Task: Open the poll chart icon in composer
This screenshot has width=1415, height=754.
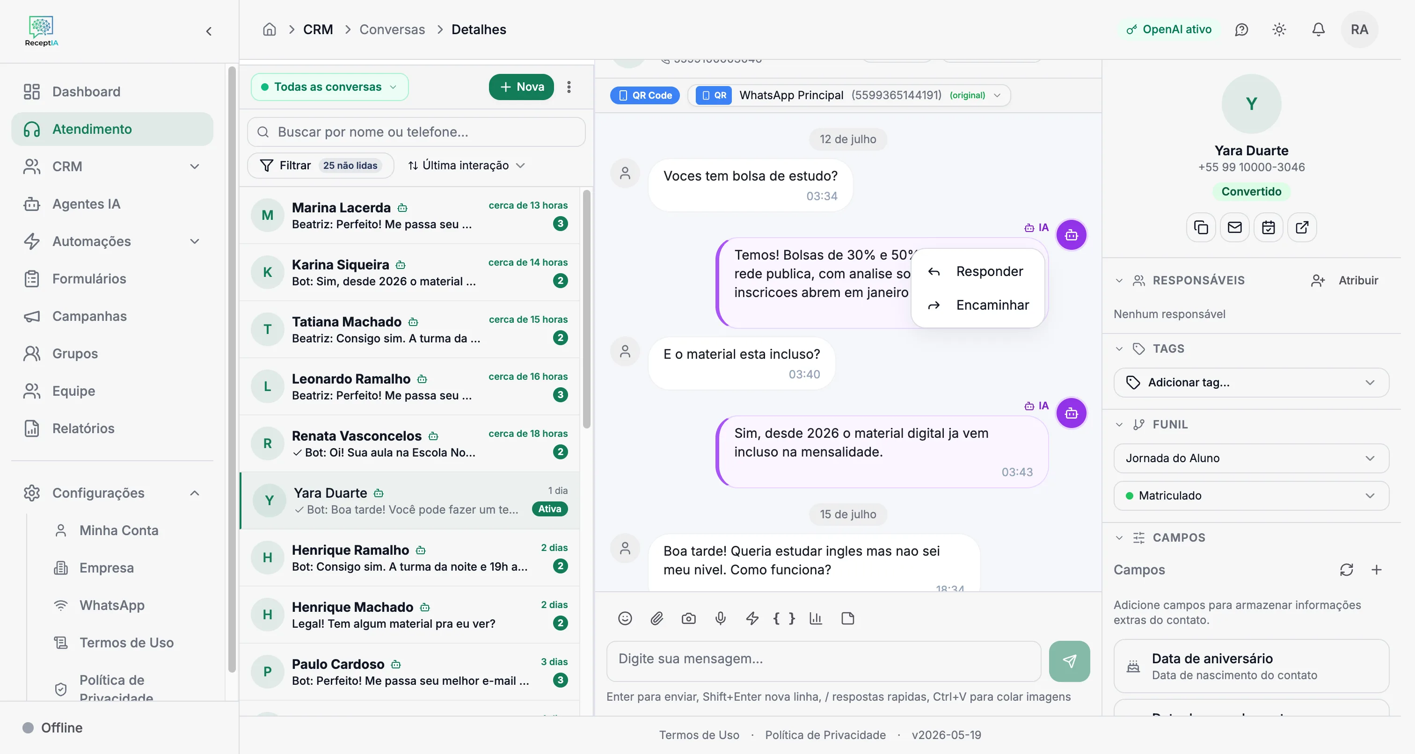Action: (x=816, y=618)
